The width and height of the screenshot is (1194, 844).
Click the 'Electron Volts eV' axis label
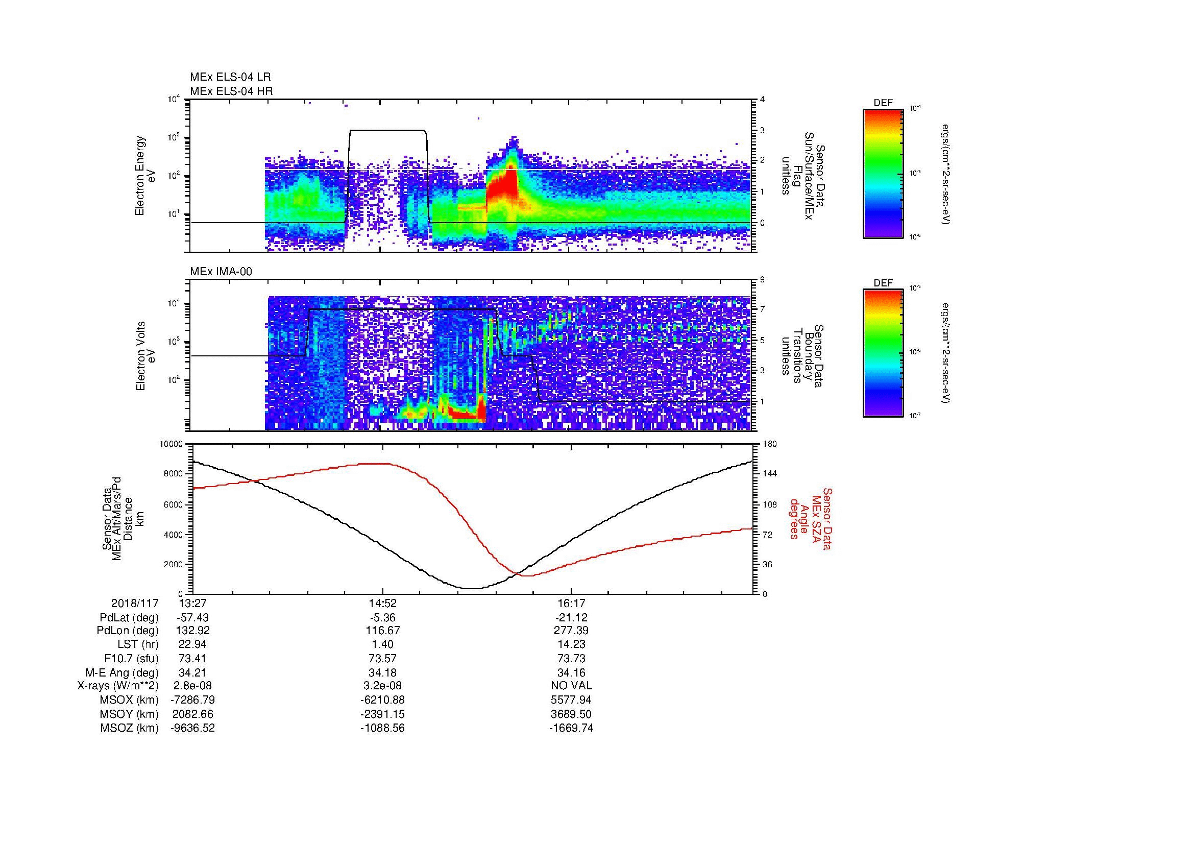[145, 356]
